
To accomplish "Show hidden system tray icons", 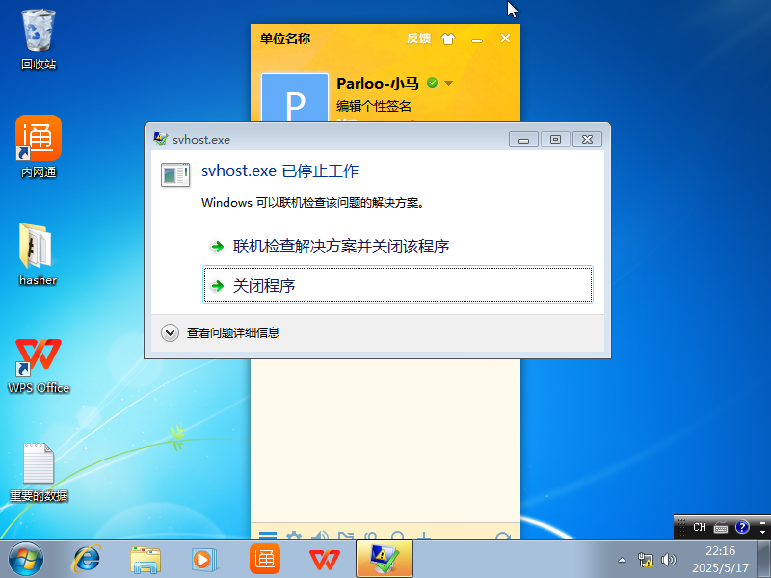I will (622, 559).
